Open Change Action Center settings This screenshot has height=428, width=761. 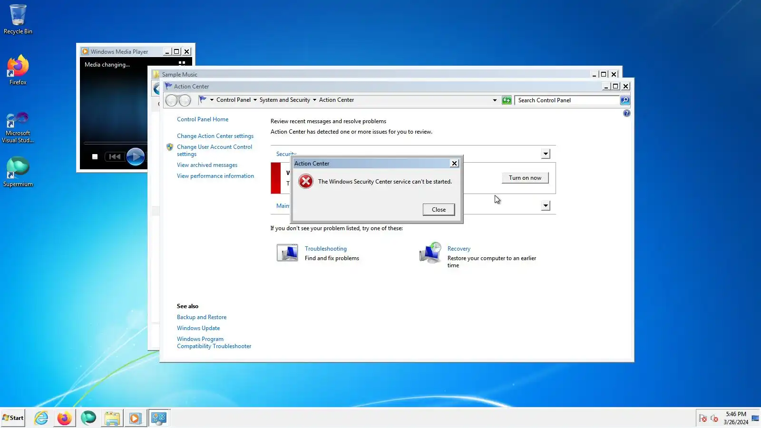[x=215, y=136]
